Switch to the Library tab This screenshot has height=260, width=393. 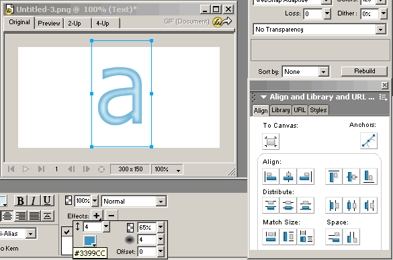pos(281,110)
